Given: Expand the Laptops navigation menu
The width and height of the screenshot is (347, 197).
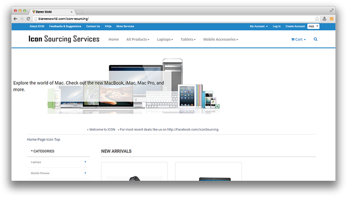Looking at the screenshot, I should [165, 39].
